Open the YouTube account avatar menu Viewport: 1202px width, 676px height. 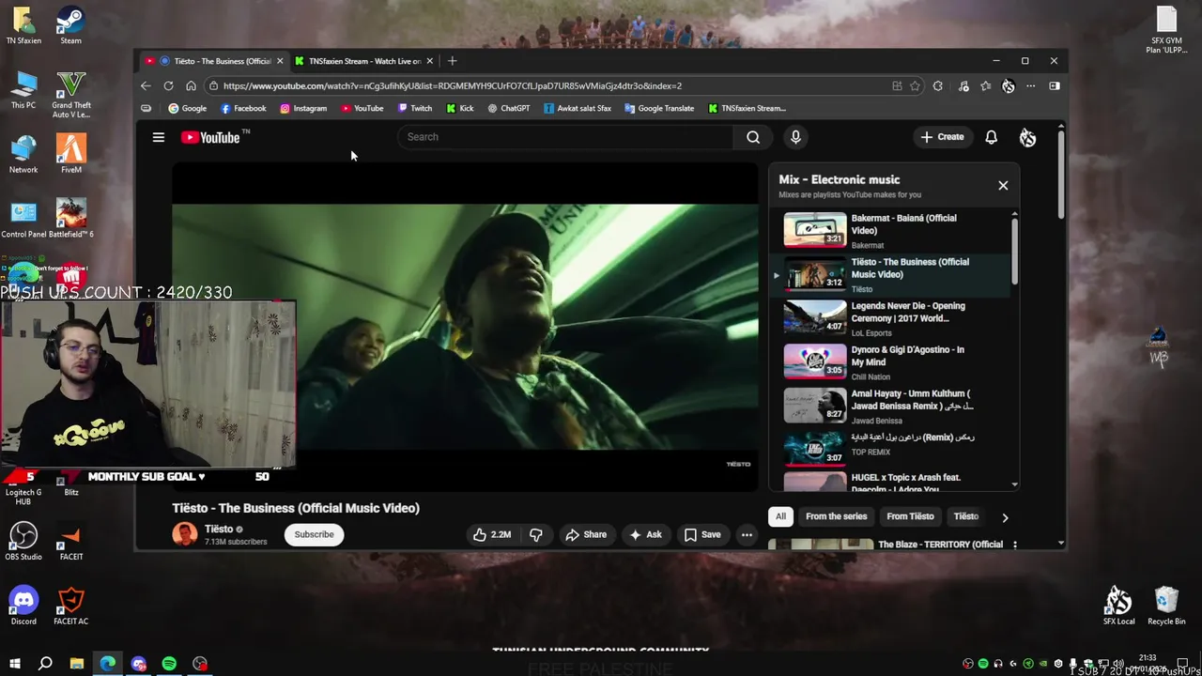[x=1027, y=137]
